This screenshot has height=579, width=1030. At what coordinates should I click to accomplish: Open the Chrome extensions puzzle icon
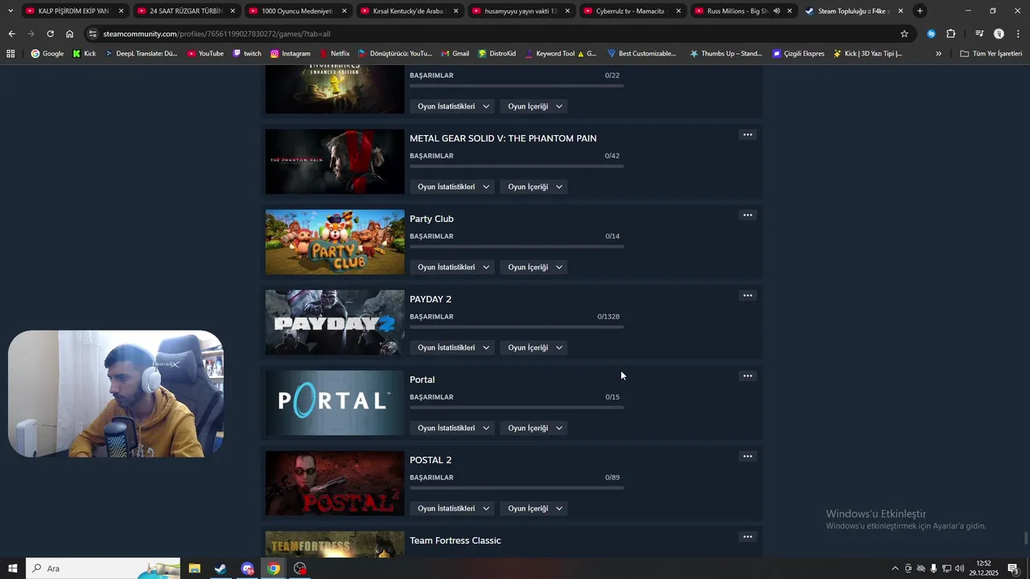(951, 34)
